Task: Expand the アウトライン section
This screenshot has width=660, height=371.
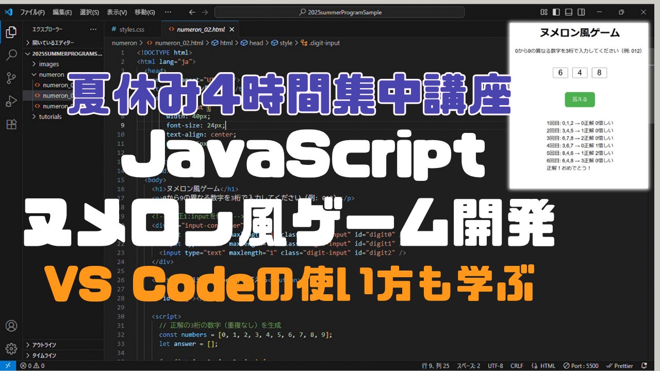Action: (63, 345)
